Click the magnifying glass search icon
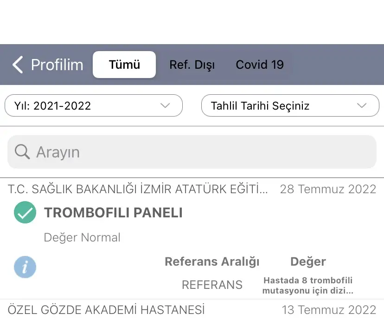Screen dimensions: 384x320 coord(22,152)
